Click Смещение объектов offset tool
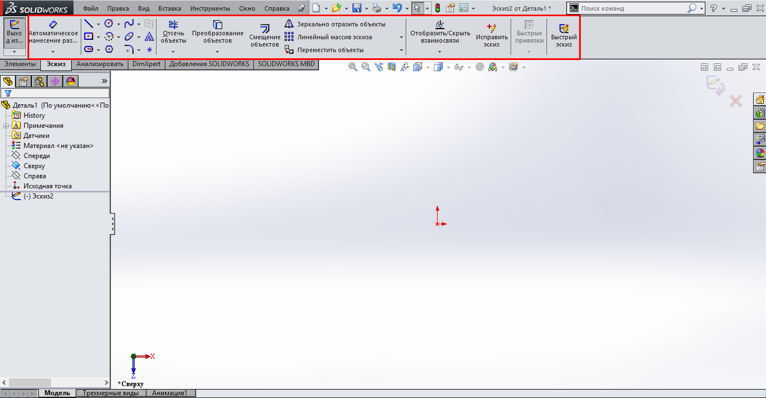This screenshot has height=398, width=766. [264, 35]
